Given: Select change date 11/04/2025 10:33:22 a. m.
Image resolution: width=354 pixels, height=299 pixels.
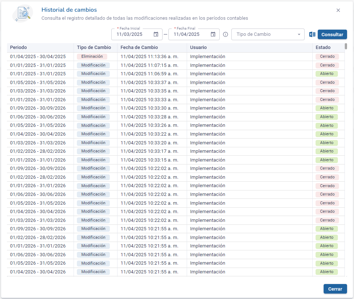Looking at the screenshot, I should (x=149, y=134).
